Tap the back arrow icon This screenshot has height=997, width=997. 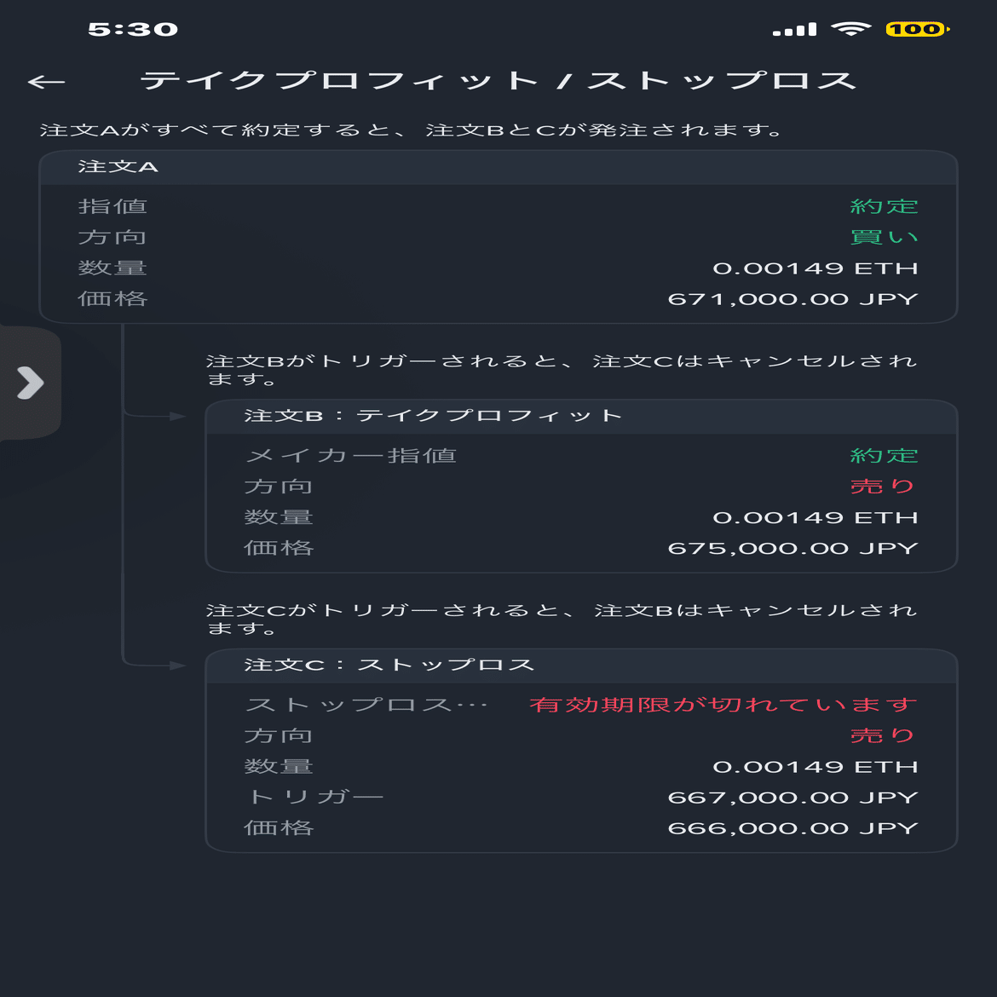click(47, 81)
